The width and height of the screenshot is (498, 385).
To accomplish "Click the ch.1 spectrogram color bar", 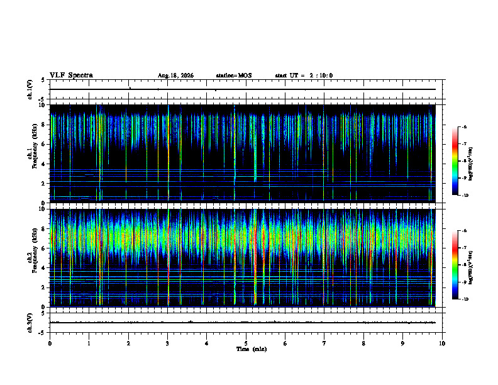I will (455, 161).
